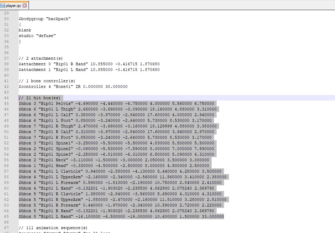Close the player.qc tab with red X
Image resolution: width=335 pixels, height=233 pixels.
[x=25, y=6]
